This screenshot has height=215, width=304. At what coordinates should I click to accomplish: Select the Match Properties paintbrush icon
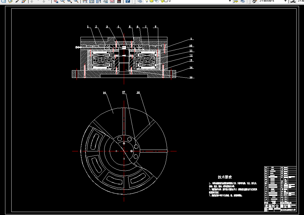(x=18, y=1)
